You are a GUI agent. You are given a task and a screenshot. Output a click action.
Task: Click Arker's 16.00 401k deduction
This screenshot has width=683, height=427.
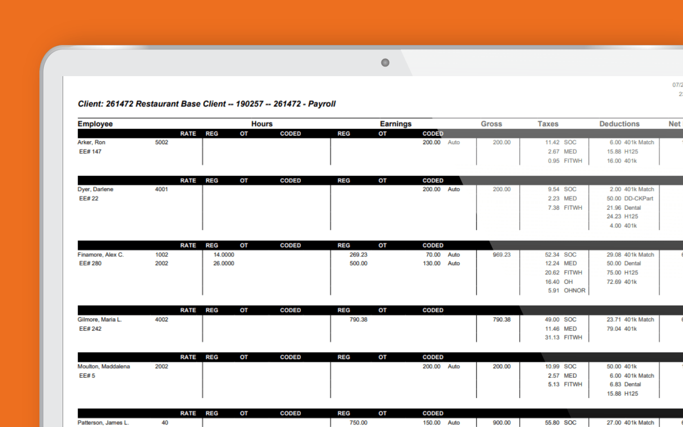pos(622,161)
